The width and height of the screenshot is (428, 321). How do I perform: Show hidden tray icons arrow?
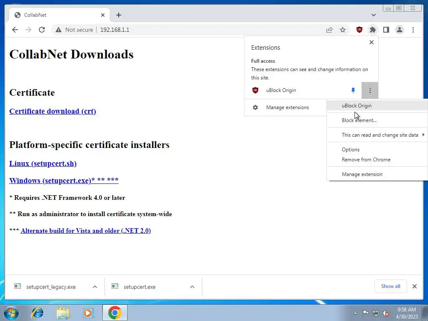(355, 313)
